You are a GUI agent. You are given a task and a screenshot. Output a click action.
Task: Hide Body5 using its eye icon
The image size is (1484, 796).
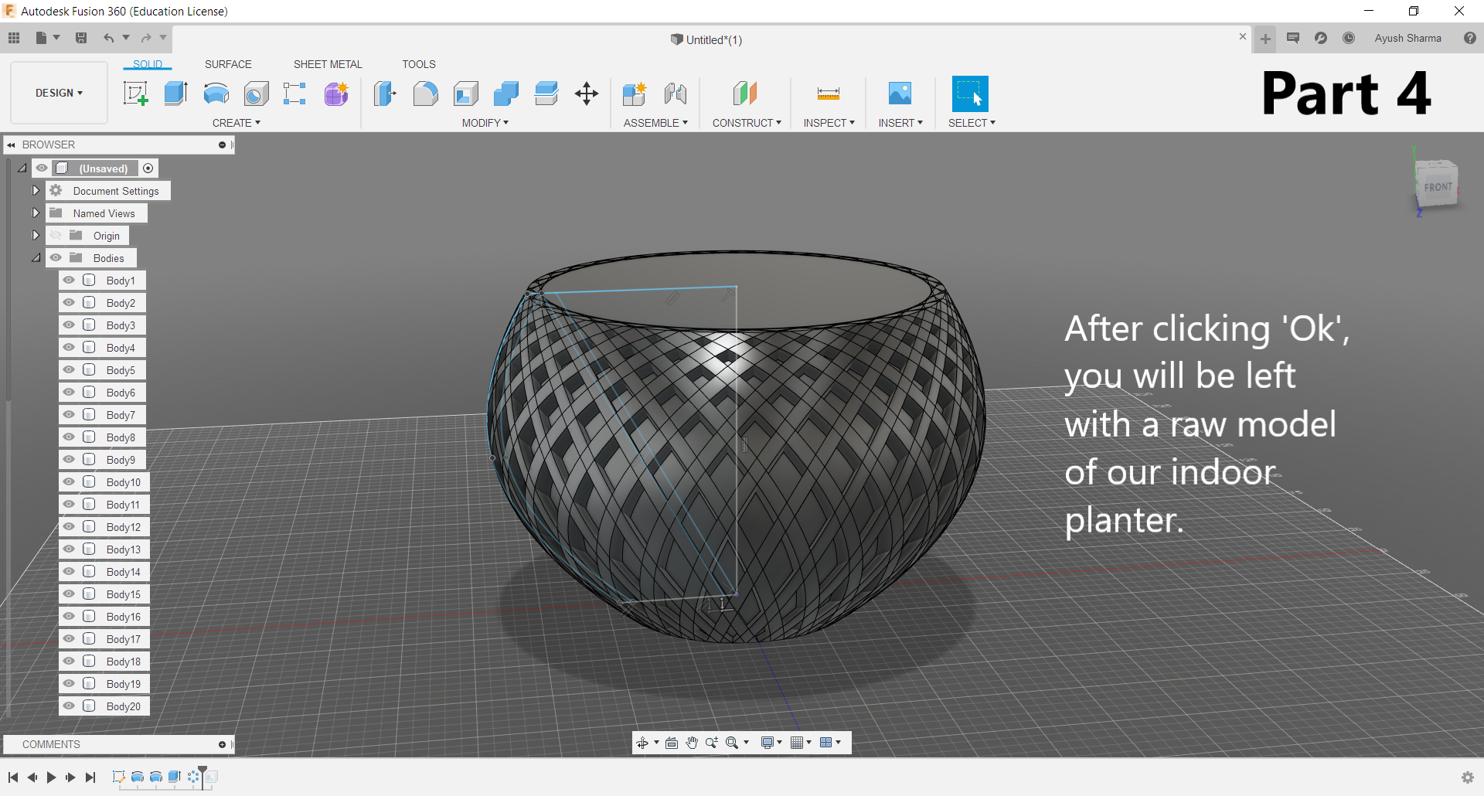pos(69,370)
